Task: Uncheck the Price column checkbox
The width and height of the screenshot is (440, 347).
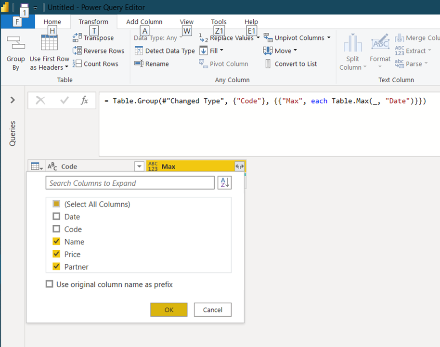Action: click(x=56, y=254)
